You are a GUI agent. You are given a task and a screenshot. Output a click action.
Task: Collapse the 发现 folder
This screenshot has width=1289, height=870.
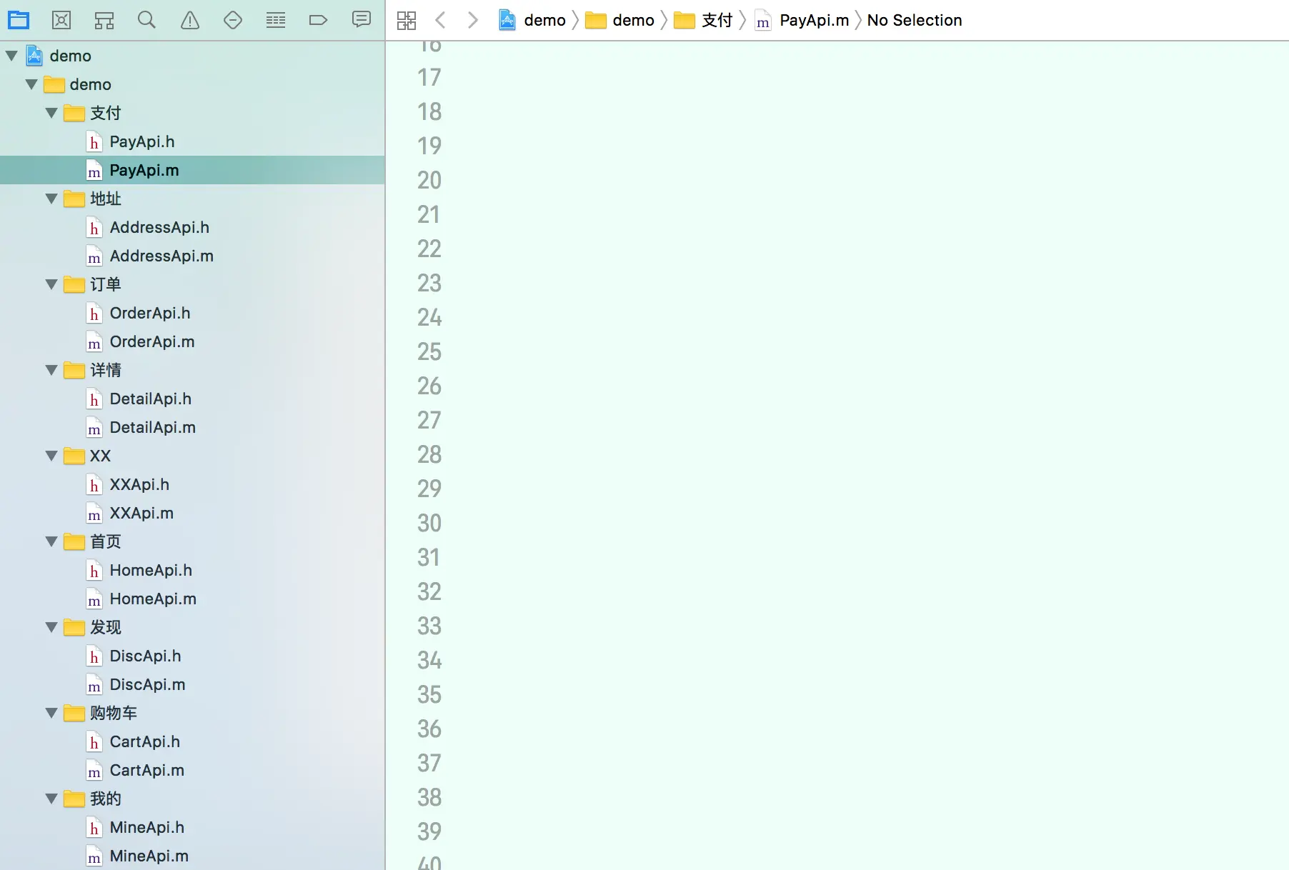pyautogui.click(x=51, y=627)
